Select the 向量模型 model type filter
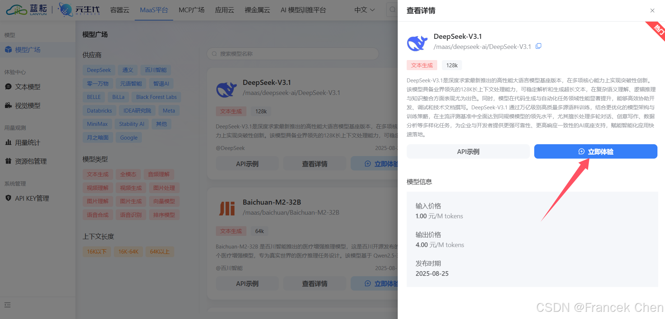 coord(164,201)
